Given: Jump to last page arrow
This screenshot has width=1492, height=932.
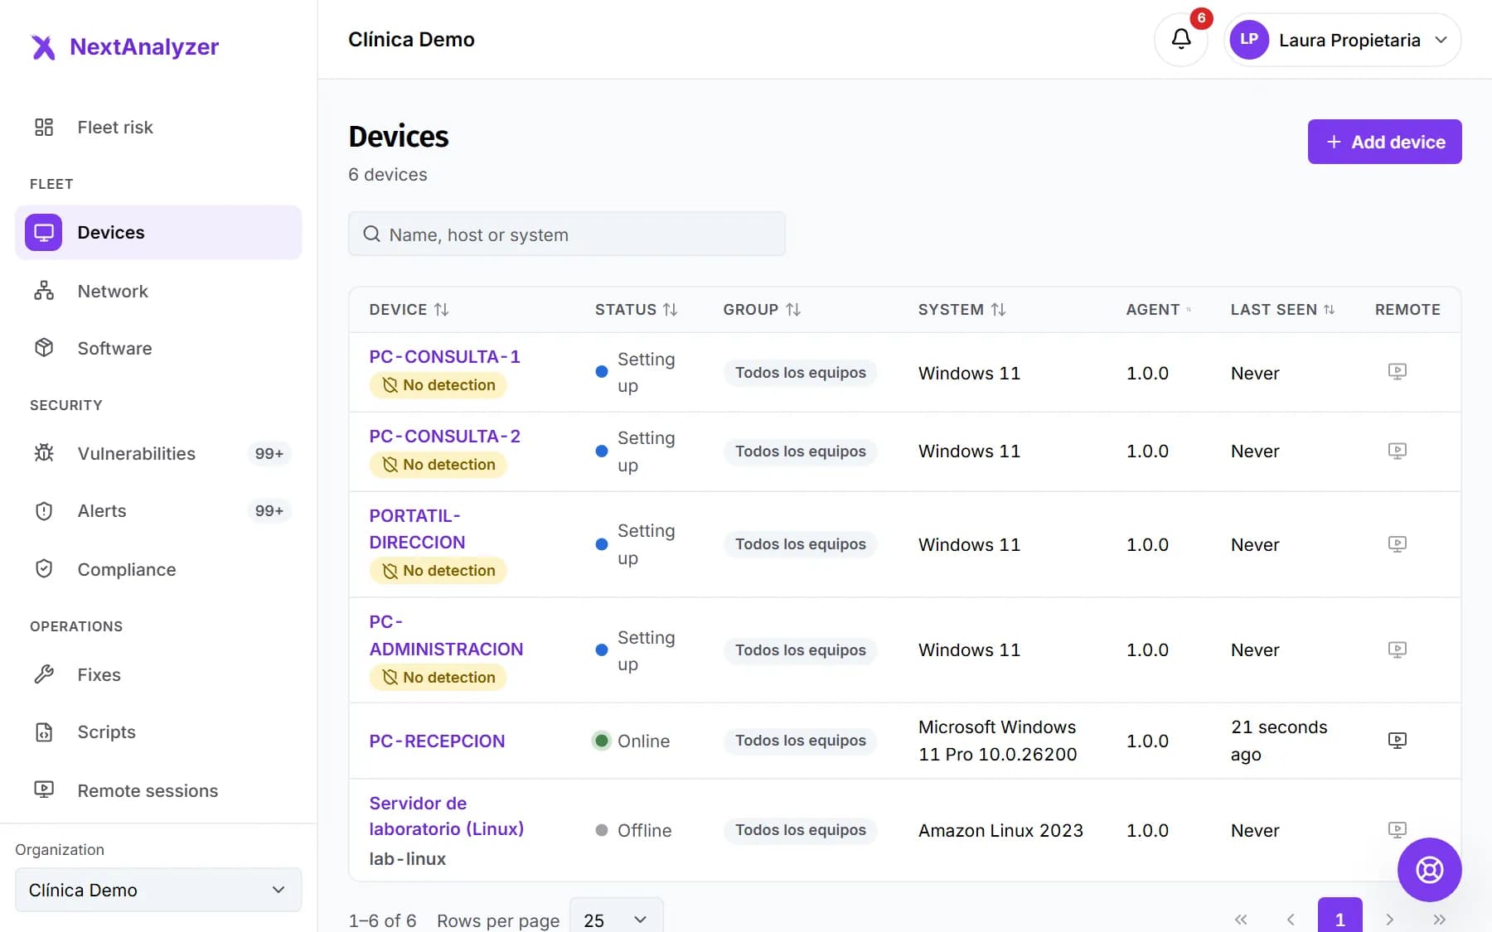Looking at the screenshot, I should pyautogui.click(x=1439, y=920).
